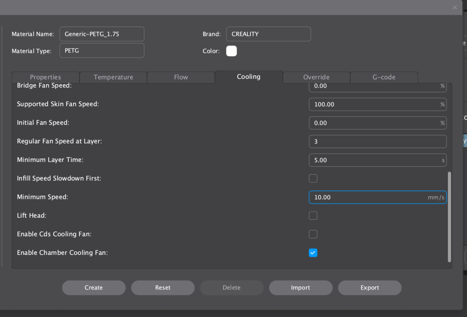Image resolution: width=467 pixels, height=317 pixels.
Task: Select the Flow tab
Action: click(181, 77)
